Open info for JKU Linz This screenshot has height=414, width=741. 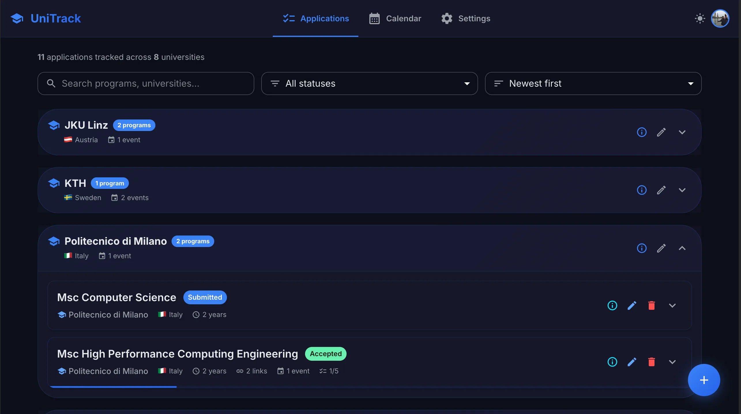[x=642, y=132]
